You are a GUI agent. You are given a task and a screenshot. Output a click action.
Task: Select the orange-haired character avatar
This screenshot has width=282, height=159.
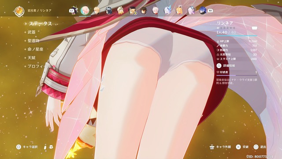[179, 11]
